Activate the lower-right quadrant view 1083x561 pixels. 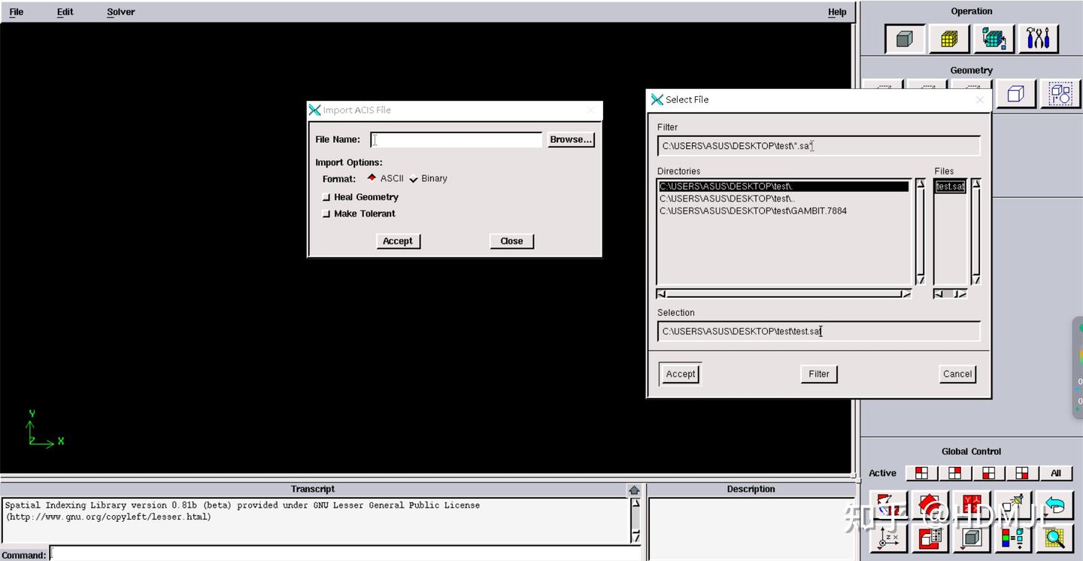coord(1022,473)
